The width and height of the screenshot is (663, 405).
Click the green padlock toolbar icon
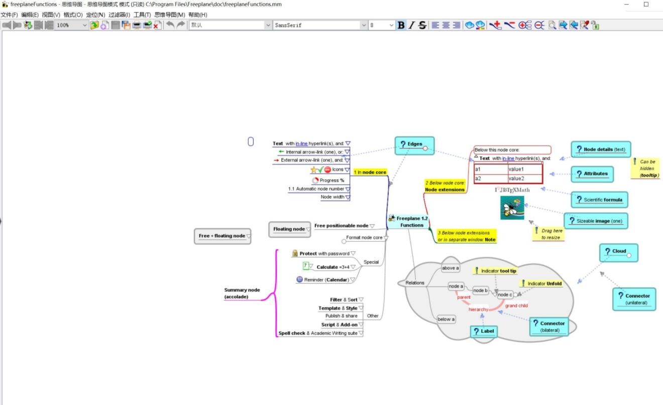595,25
